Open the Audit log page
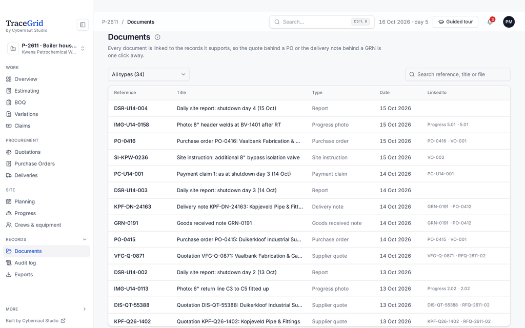Image resolution: width=525 pixels, height=328 pixels. click(x=47, y=263)
